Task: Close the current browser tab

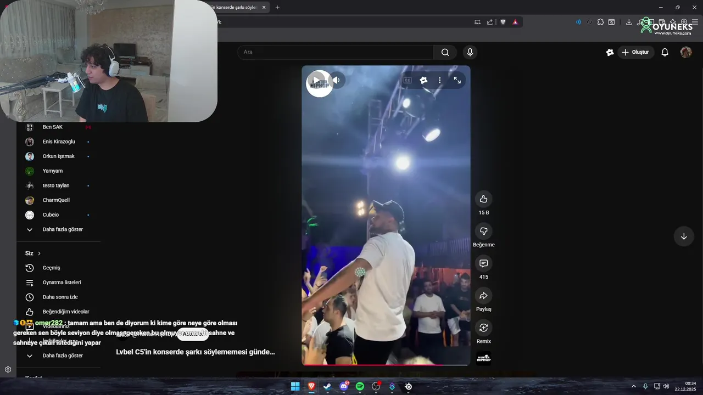Action: click(264, 7)
